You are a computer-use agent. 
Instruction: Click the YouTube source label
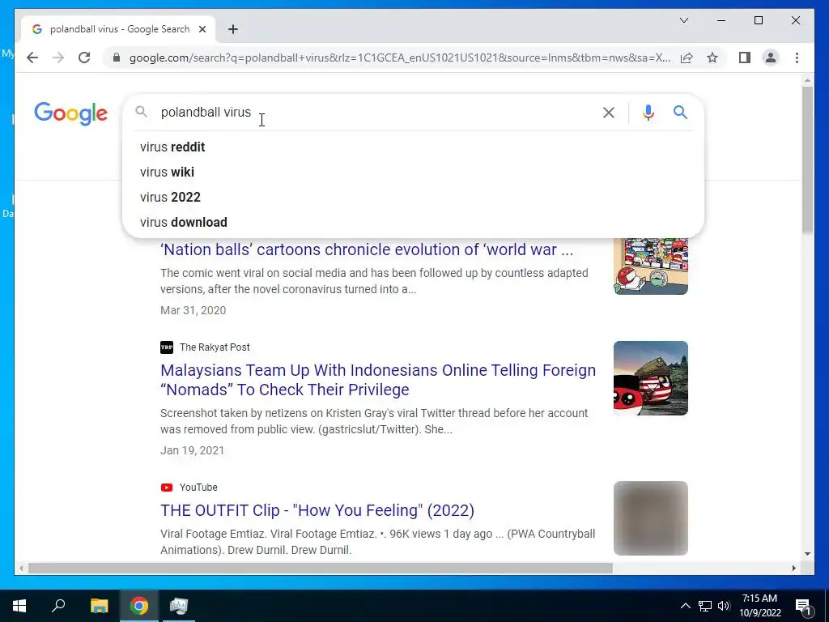click(x=198, y=487)
